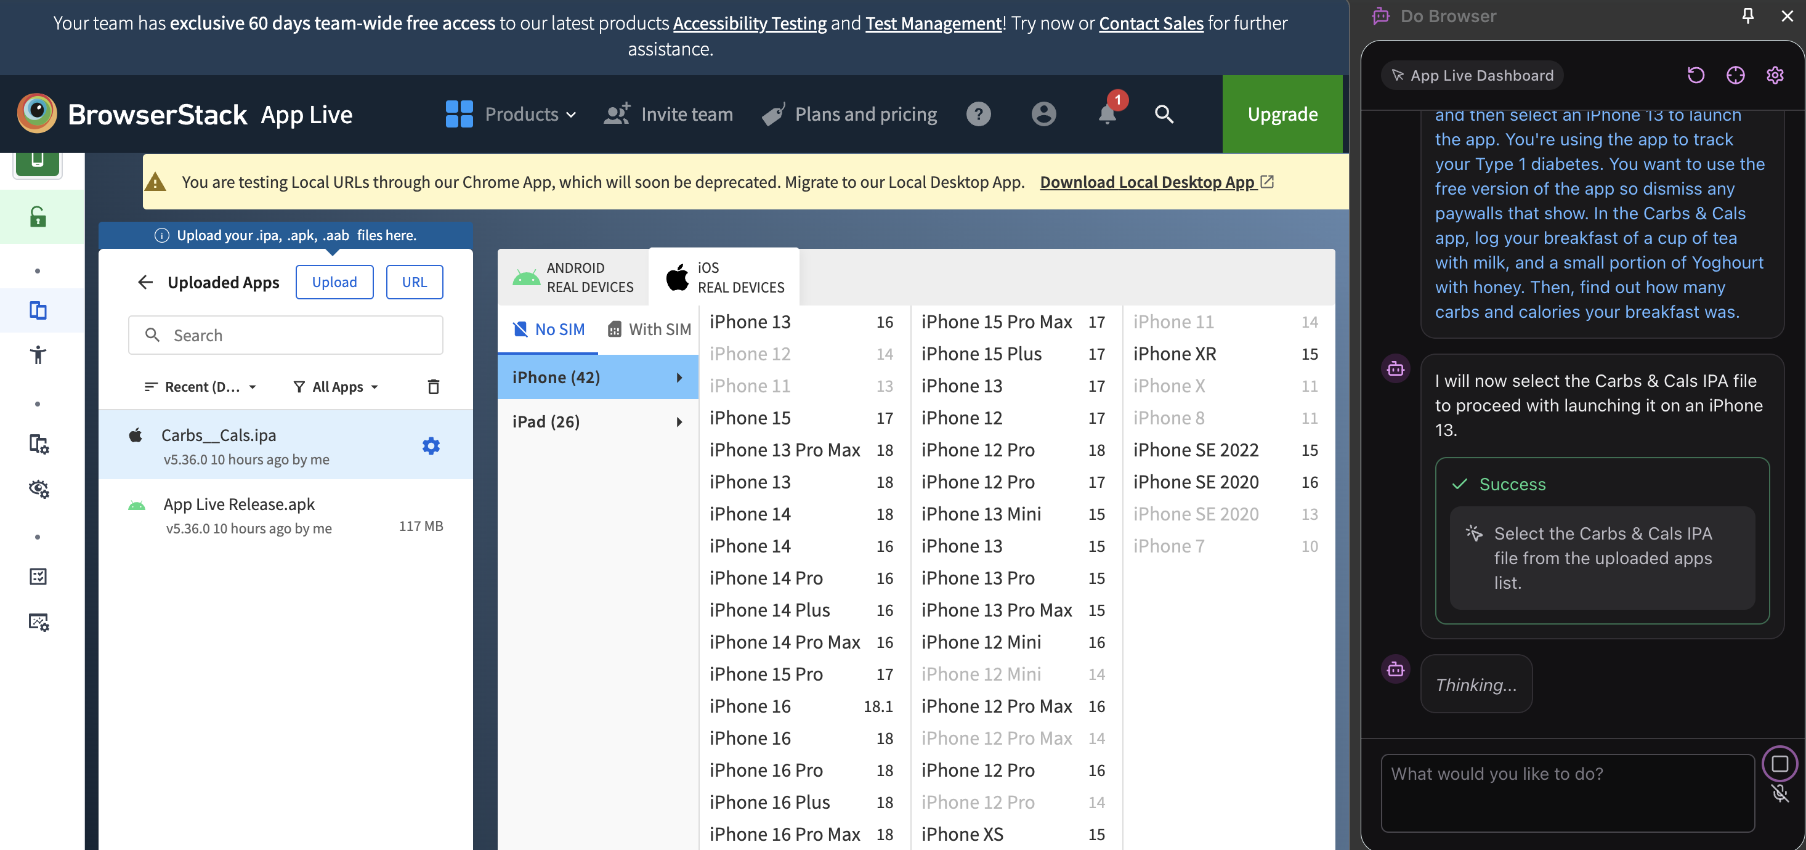Select the devices sidebar icon

38,310
